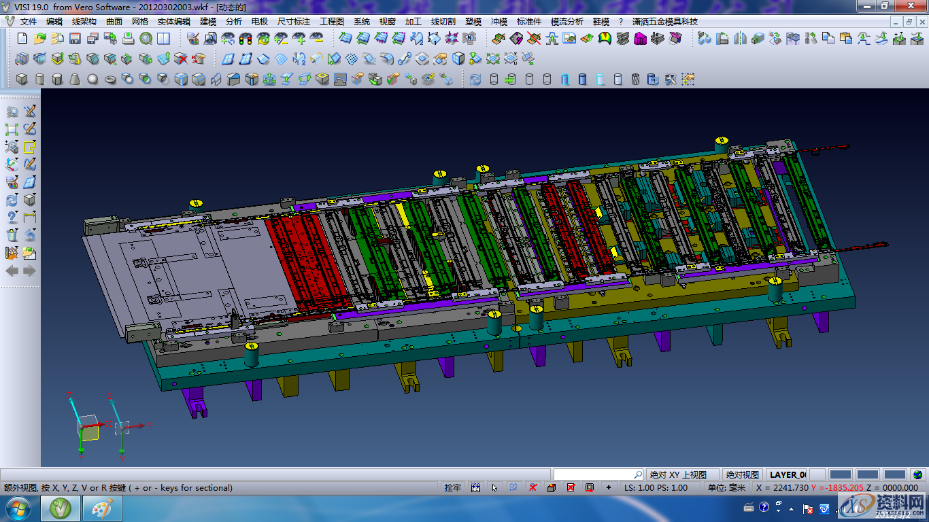
Task: Select the sphere primitive tool
Action: click(x=92, y=80)
